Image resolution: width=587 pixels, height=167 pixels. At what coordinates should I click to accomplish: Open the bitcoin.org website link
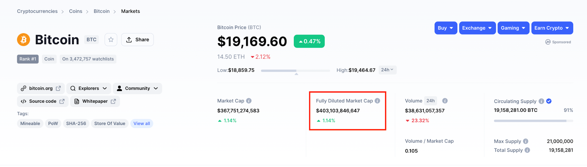[x=41, y=88]
